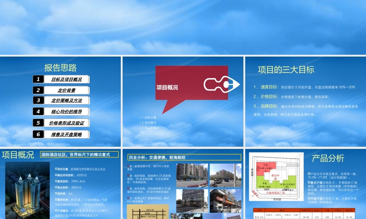
Task: Open the 推售及开盘策略 link
Action: point(67,134)
